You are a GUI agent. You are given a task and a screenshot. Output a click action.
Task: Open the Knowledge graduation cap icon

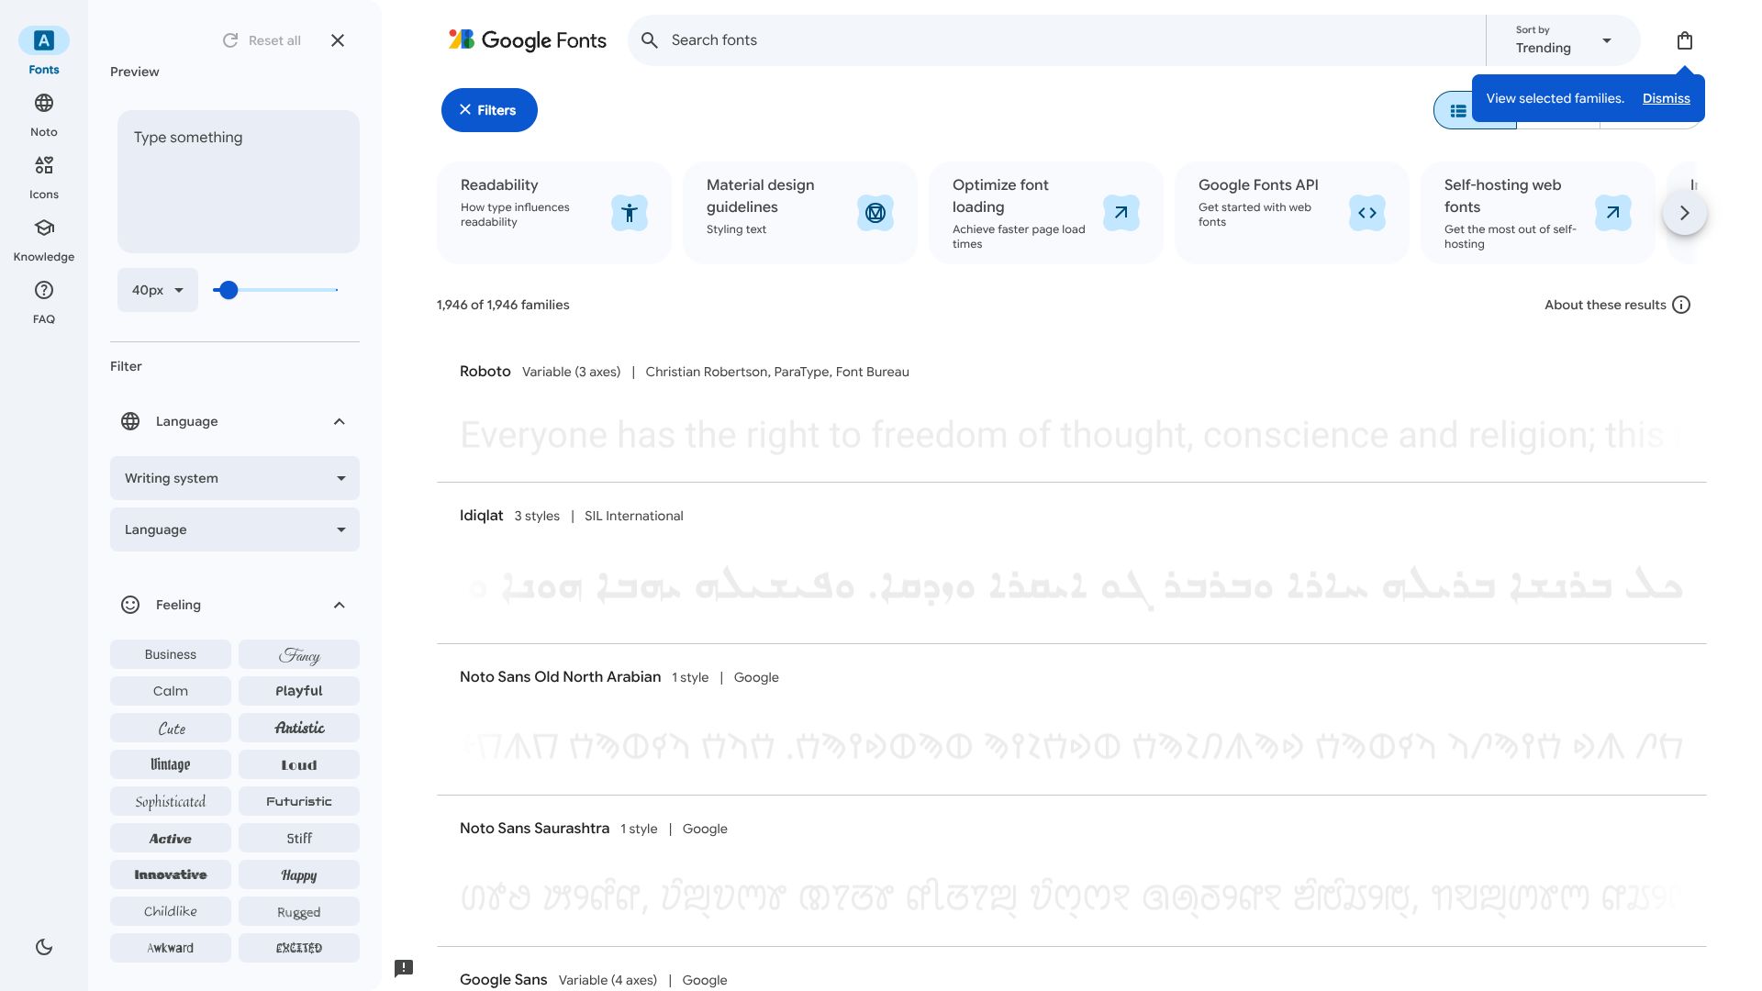[x=44, y=228]
